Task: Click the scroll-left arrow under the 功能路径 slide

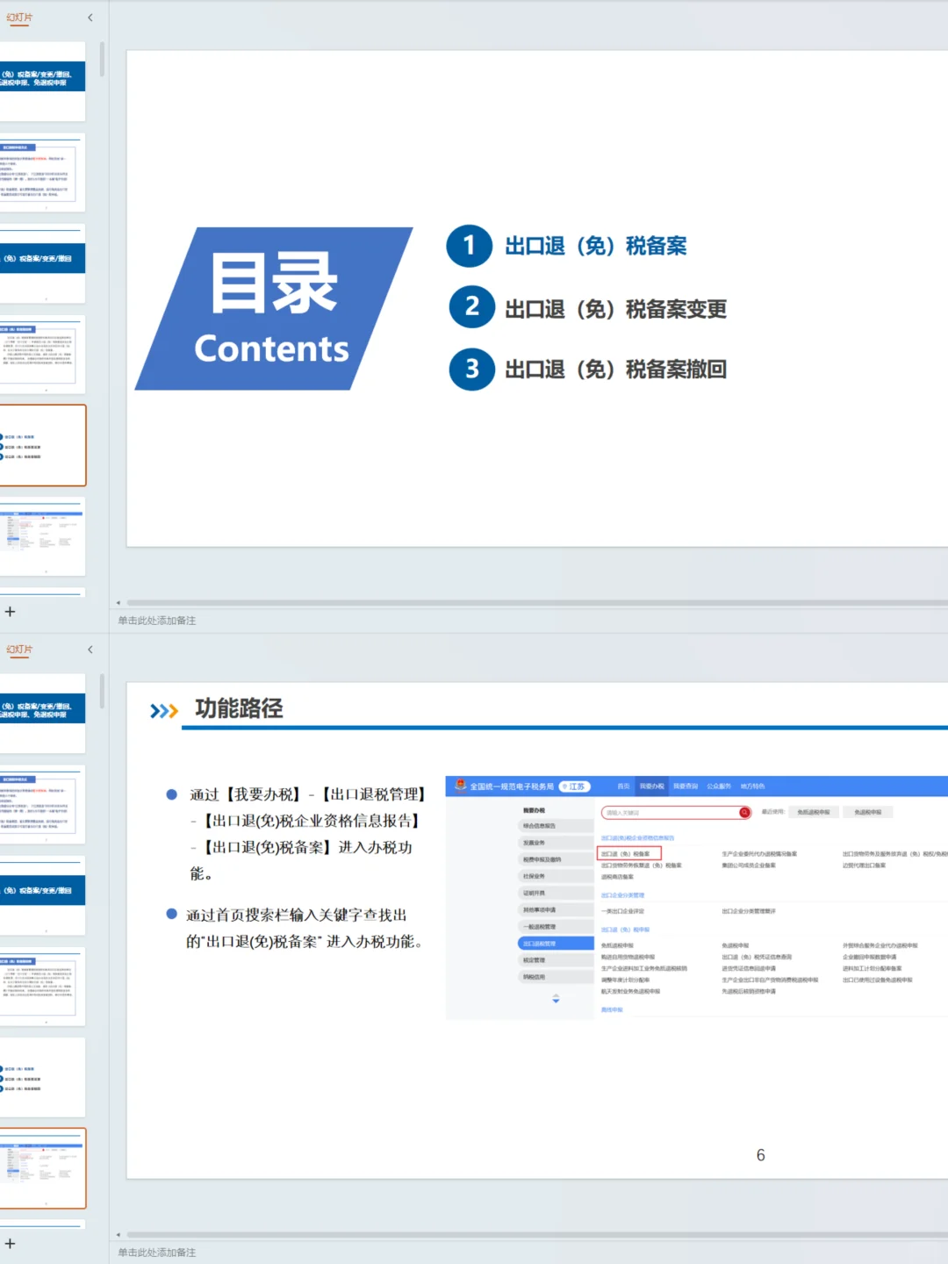Action: (x=118, y=1235)
